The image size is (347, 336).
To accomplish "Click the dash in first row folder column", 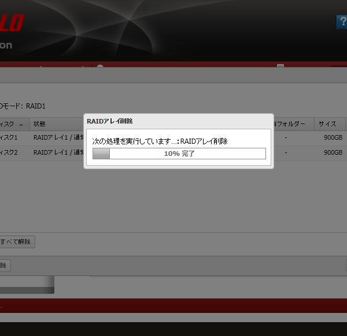I will pos(285,138).
